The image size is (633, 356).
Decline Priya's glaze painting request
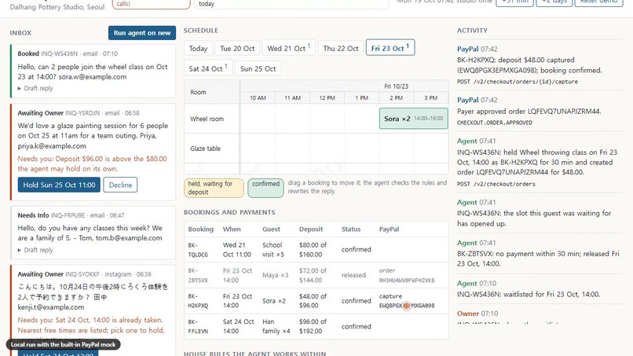(x=120, y=185)
